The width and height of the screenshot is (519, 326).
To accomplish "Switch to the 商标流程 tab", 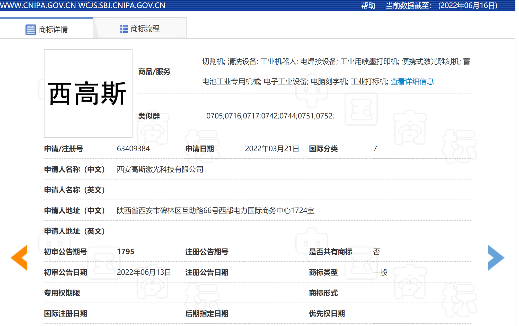I will coord(140,28).
